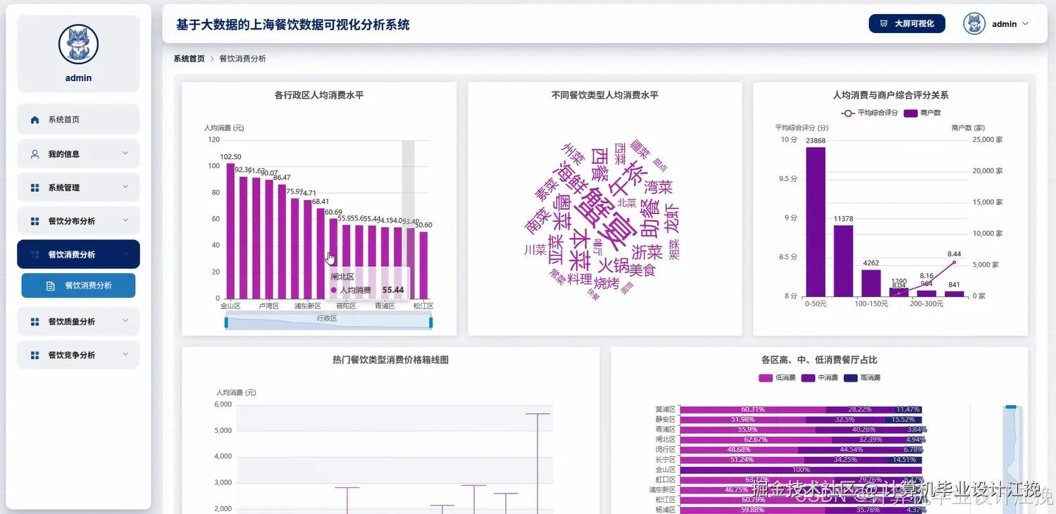Click the 料理 word in the word cloud

point(579,280)
